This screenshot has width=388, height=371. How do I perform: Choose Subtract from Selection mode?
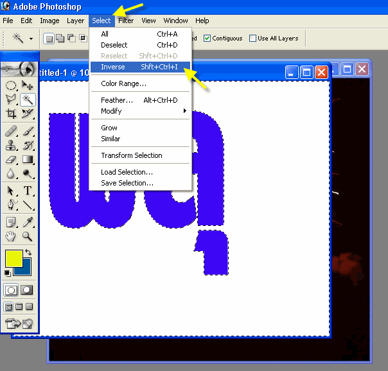tap(71, 39)
